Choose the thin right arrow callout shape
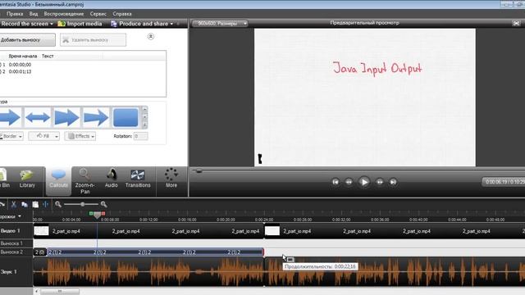 click(x=96, y=117)
